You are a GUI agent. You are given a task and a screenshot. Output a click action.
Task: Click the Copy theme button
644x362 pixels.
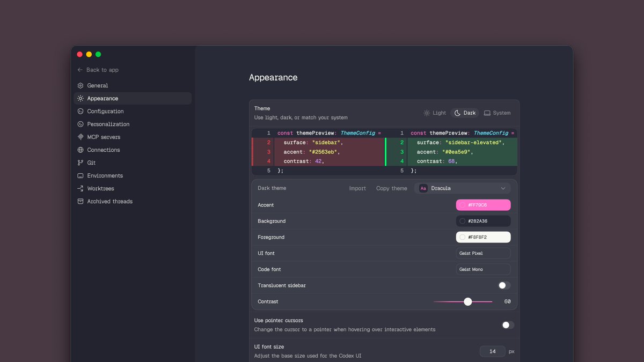(392, 188)
